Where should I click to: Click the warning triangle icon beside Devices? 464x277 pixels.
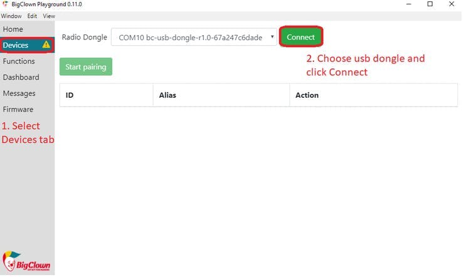coord(46,45)
